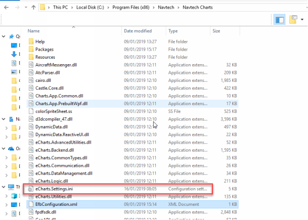Click the 09/01/2019 15:17 date cell

(x=140, y=49)
